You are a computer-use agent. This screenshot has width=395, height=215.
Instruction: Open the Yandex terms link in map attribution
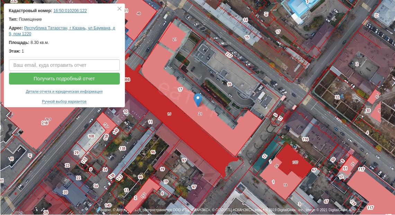coord(360,210)
